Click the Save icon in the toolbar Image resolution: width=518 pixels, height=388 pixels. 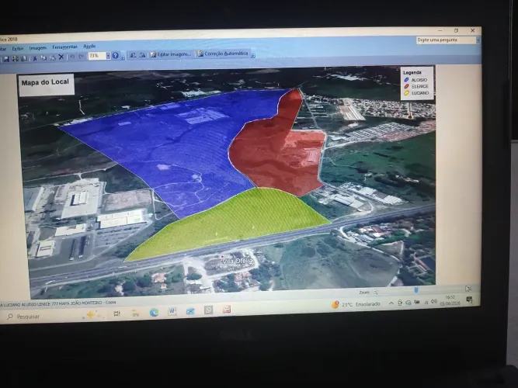click(x=6, y=59)
